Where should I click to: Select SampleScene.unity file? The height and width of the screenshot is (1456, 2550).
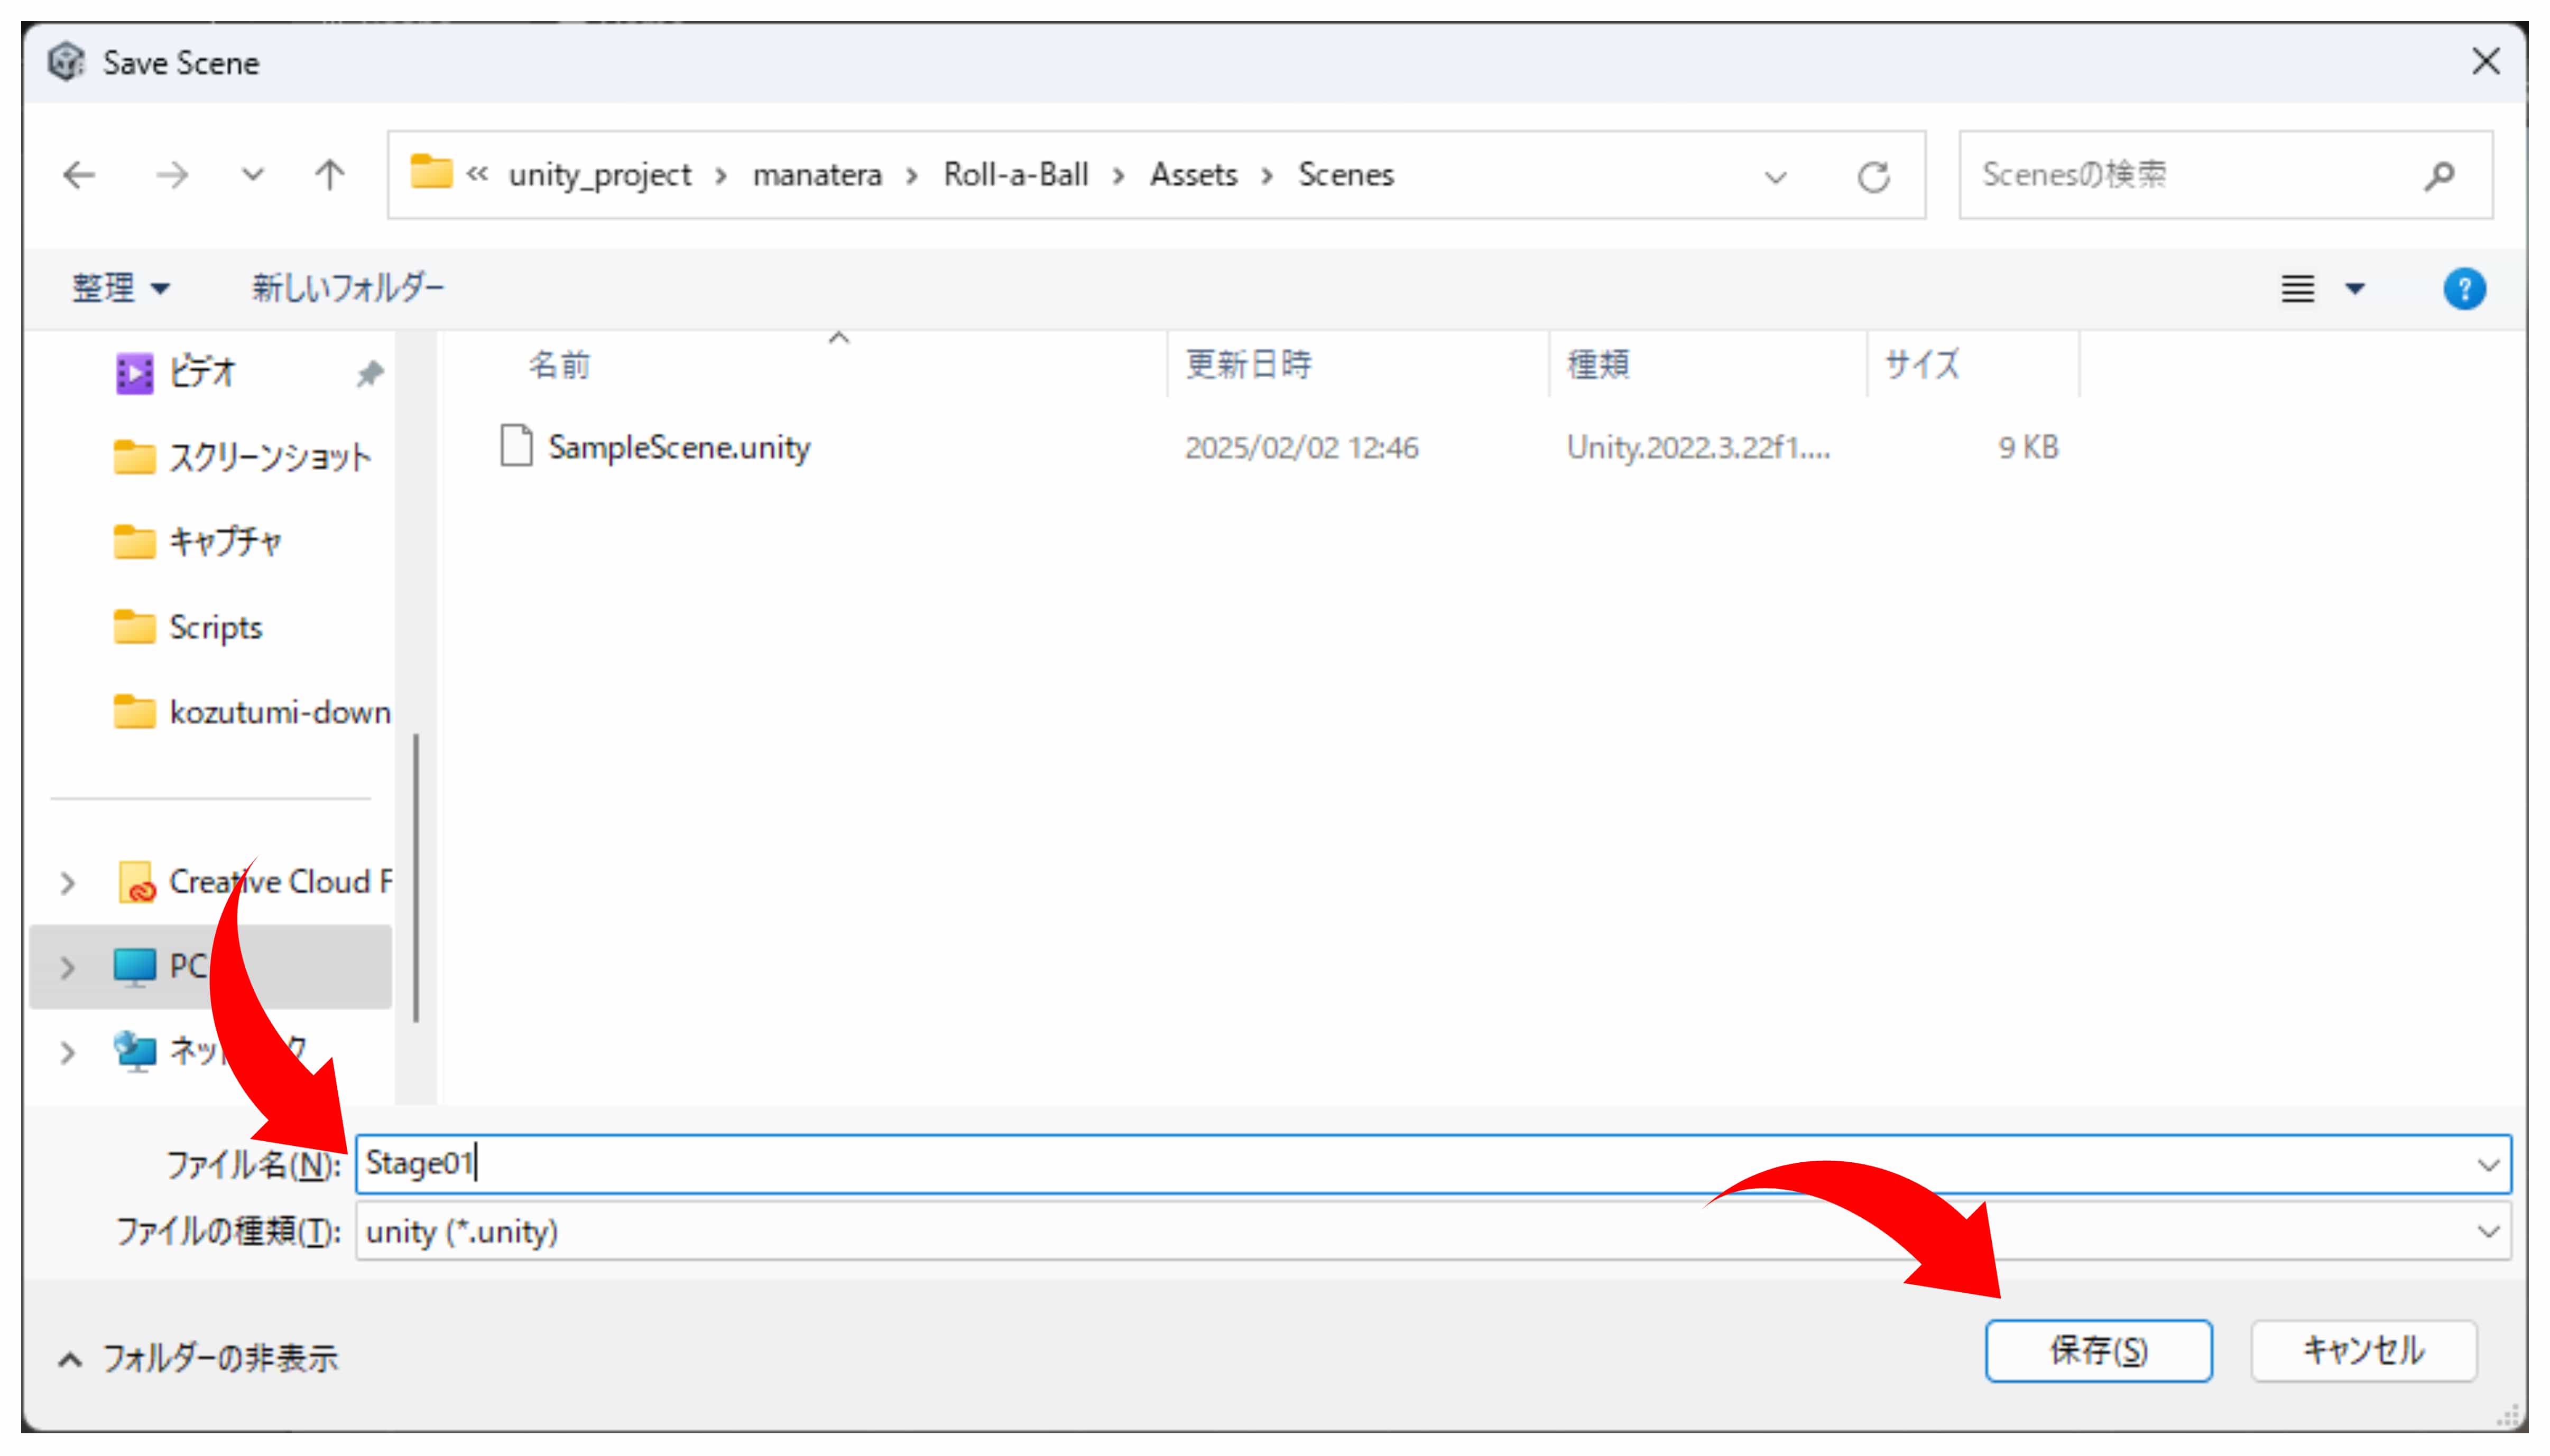pos(678,447)
